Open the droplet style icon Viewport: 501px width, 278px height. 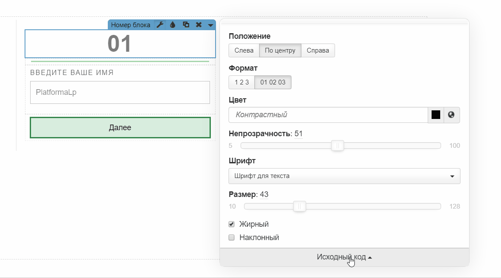point(172,25)
